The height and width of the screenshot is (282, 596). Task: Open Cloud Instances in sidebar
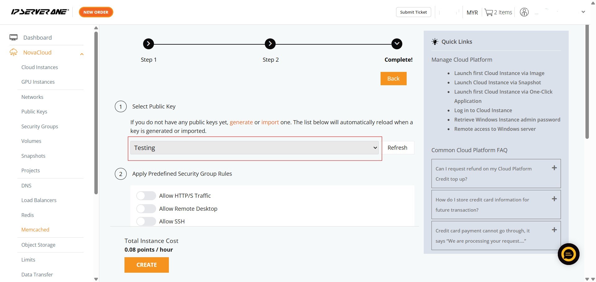coord(39,67)
